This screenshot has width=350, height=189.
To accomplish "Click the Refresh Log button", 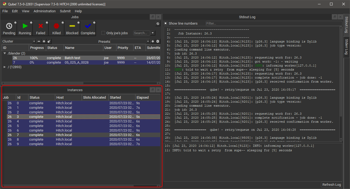I will pyautogui.click(x=332, y=185).
